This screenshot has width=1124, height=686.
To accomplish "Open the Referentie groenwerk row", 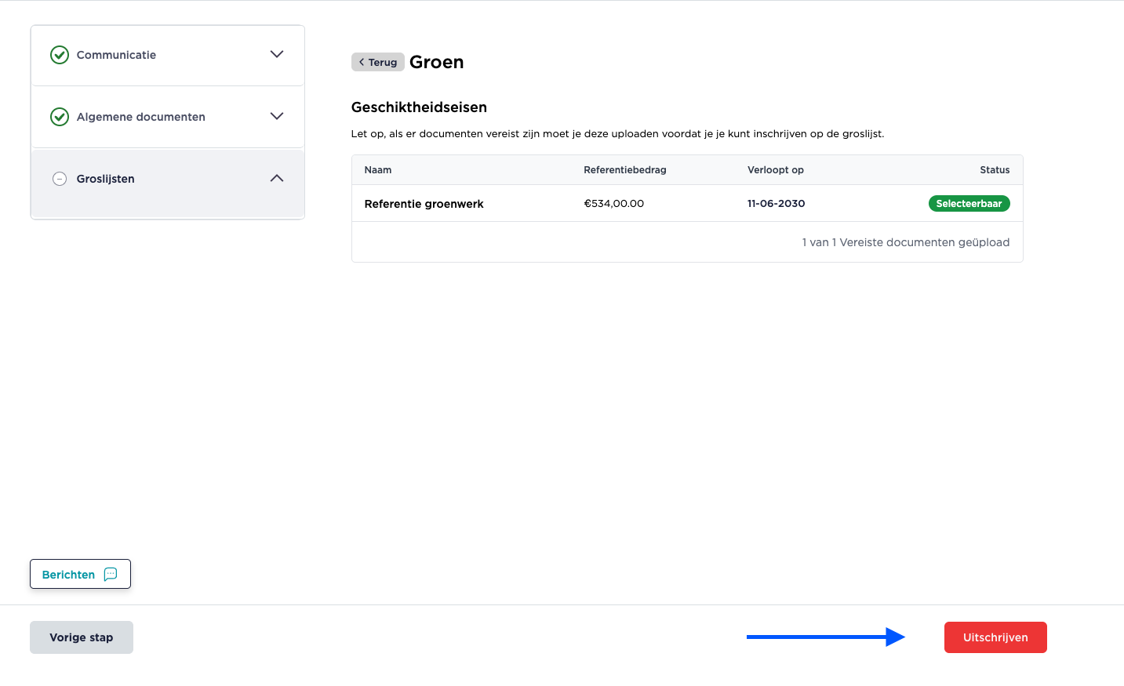I will 424,204.
